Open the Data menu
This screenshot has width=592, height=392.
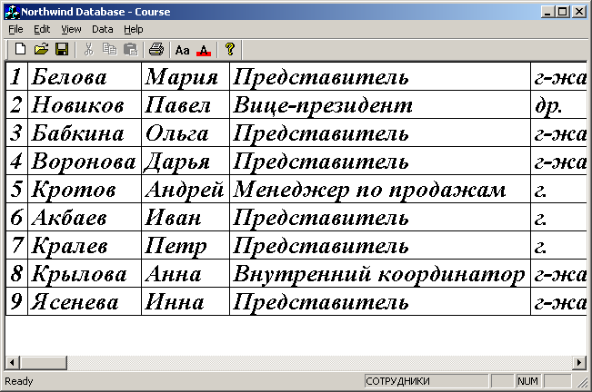103,29
